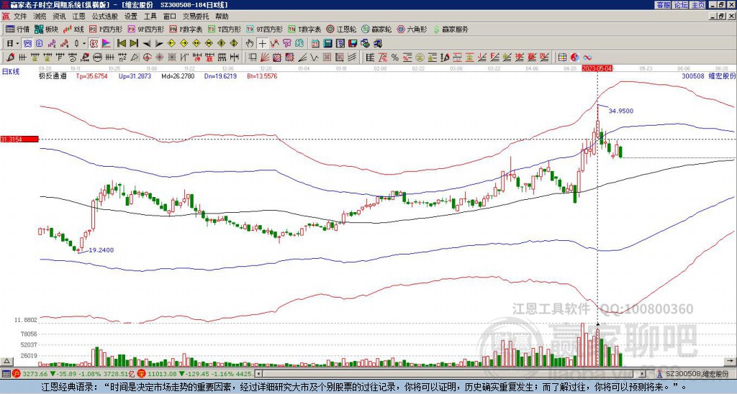Screen dimensions: 737x394
Task: Switch to the K线 view
Action: pyautogui.click(x=74, y=29)
